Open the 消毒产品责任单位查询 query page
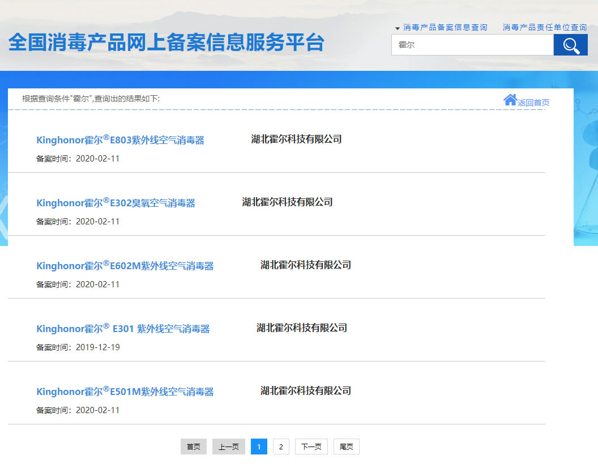 click(x=544, y=27)
